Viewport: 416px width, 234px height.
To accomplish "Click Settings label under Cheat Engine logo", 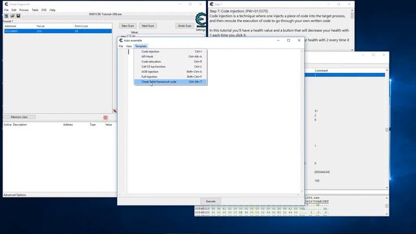I will coord(200,30).
